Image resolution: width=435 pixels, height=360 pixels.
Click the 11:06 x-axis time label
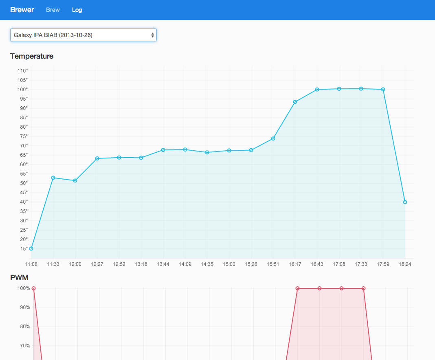click(31, 264)
